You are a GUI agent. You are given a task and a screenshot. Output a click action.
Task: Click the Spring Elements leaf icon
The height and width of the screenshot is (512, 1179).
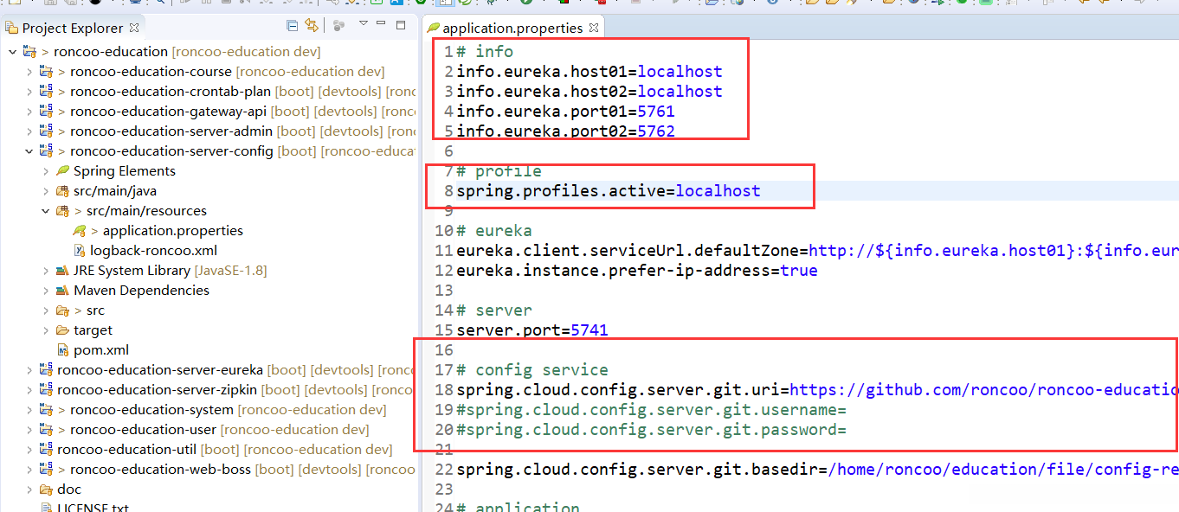(62, 171)
